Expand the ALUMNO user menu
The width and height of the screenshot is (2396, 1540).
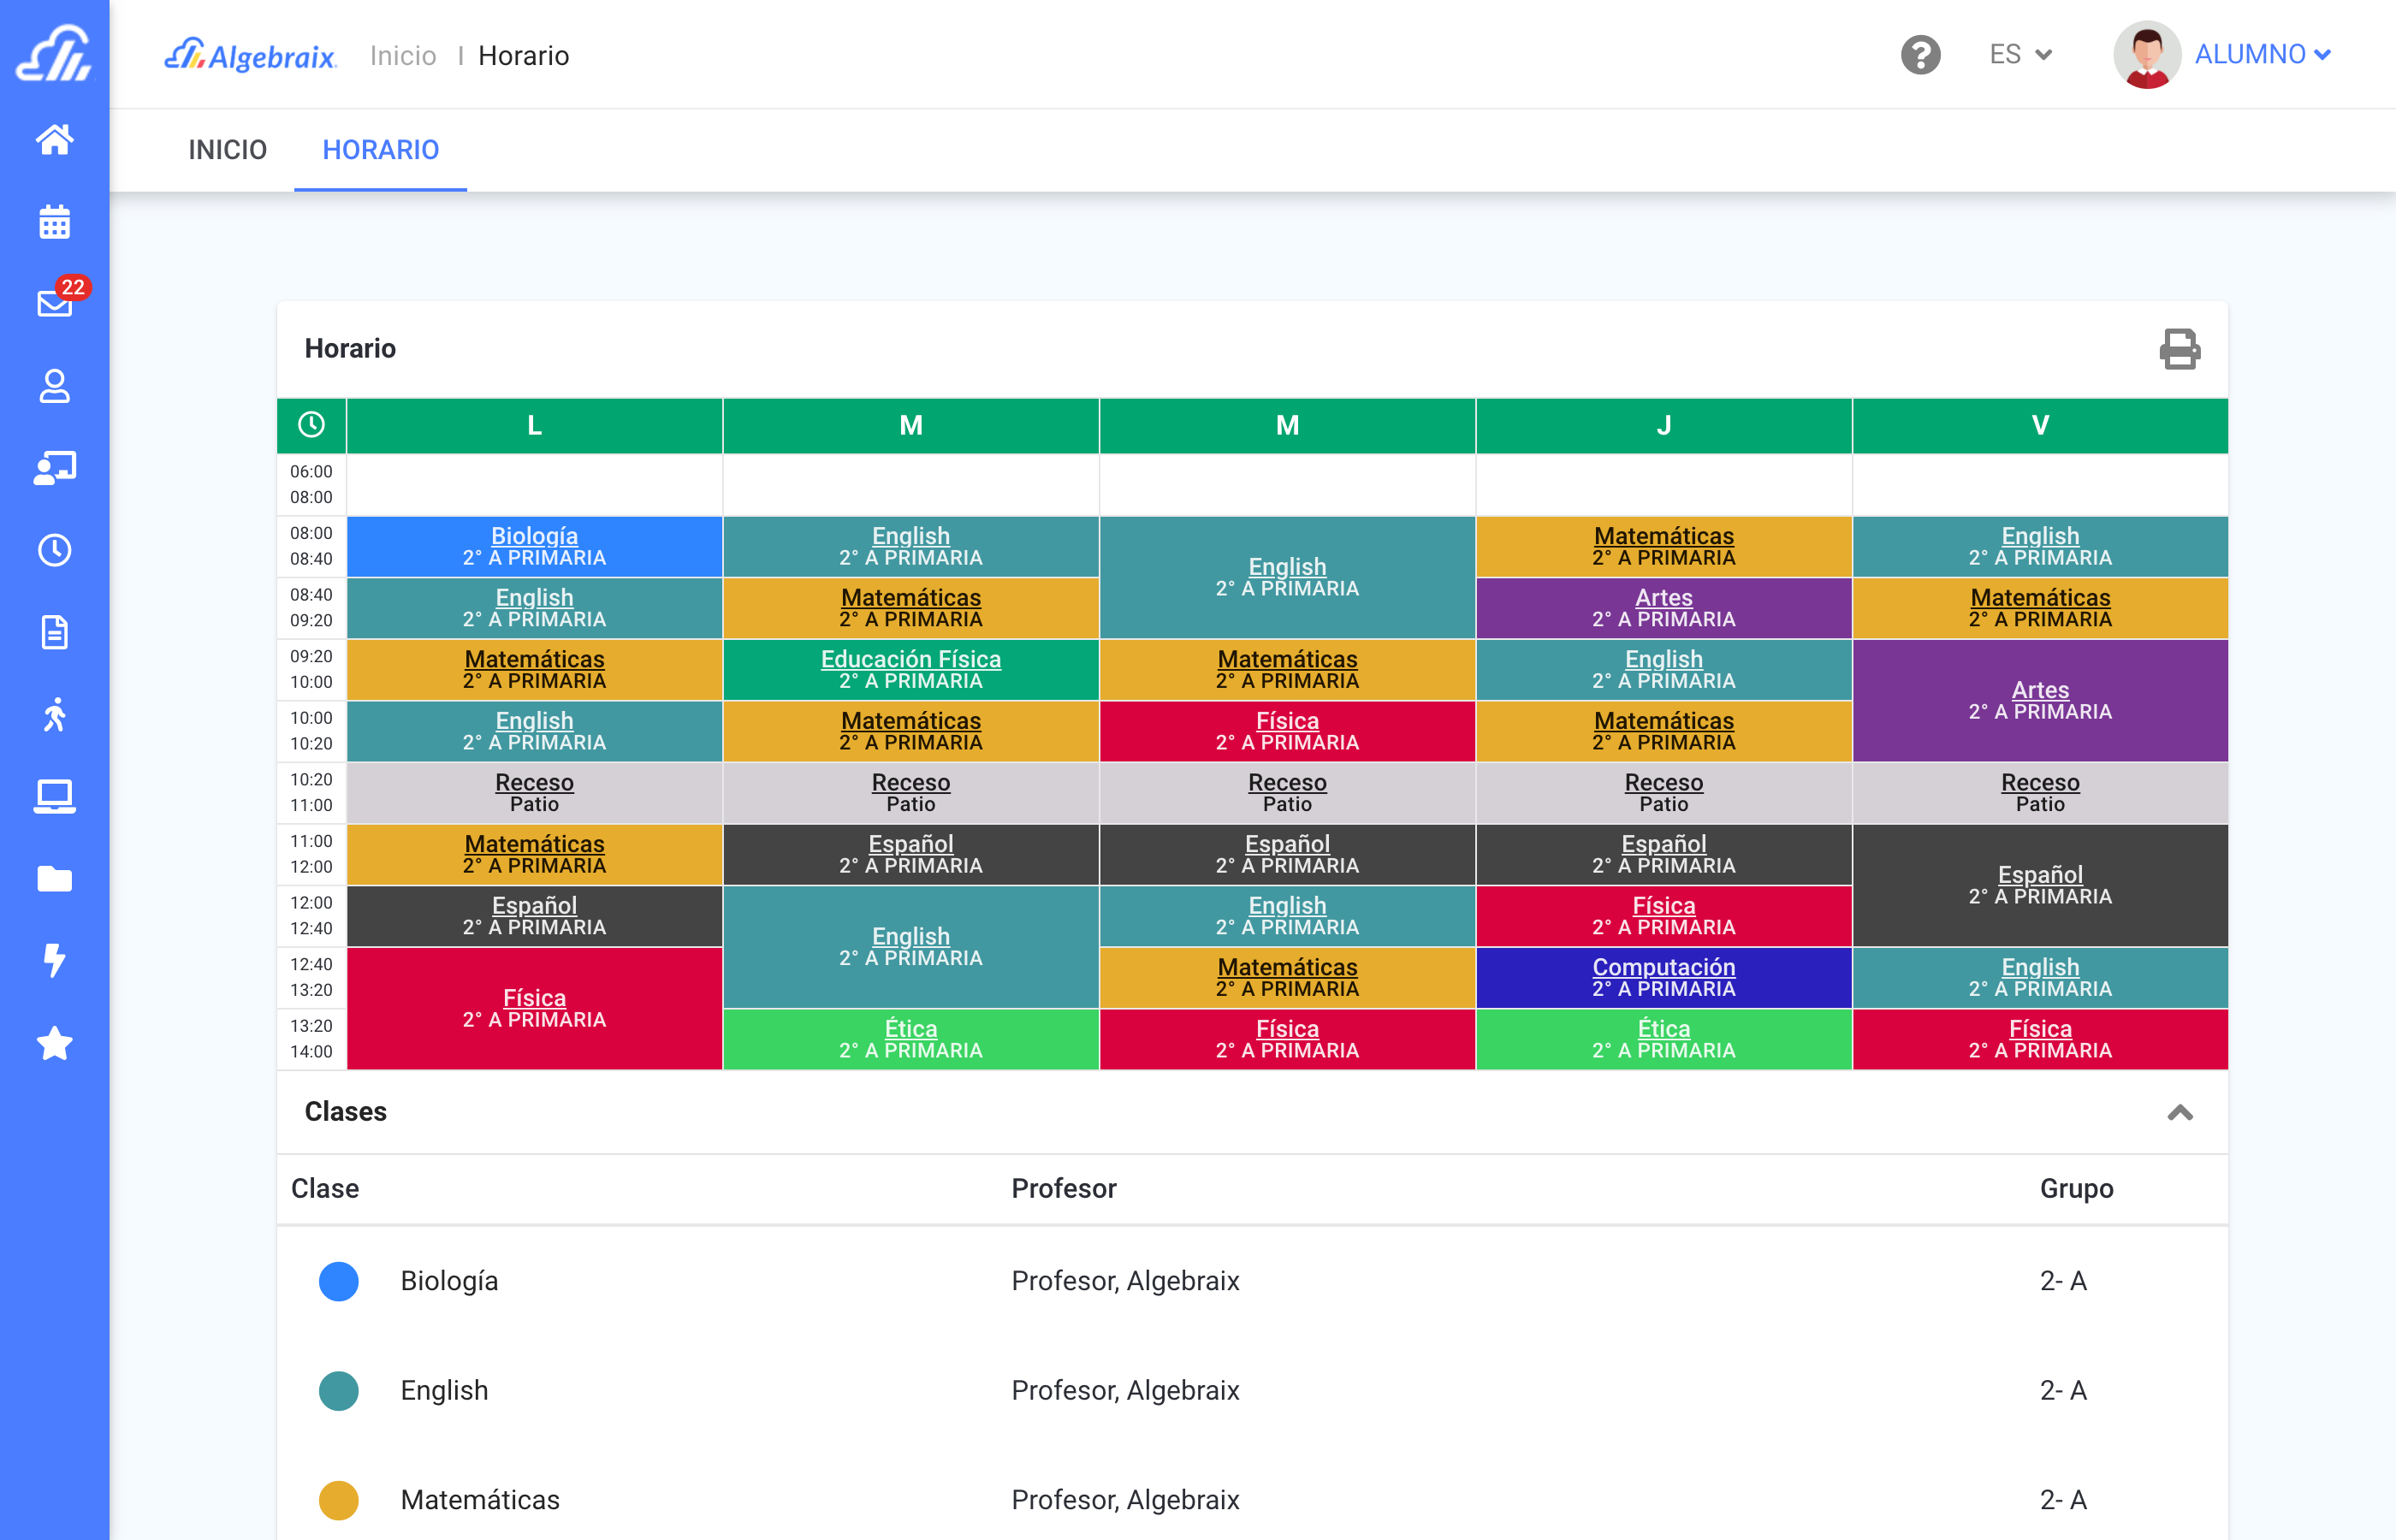click(2262, 55)
